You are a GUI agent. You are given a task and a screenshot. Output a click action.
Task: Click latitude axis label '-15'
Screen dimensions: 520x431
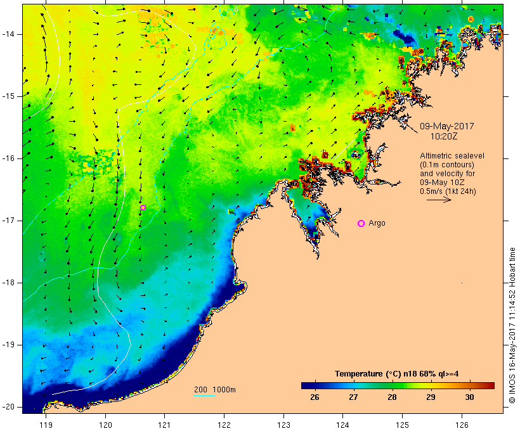coord(8,96)
